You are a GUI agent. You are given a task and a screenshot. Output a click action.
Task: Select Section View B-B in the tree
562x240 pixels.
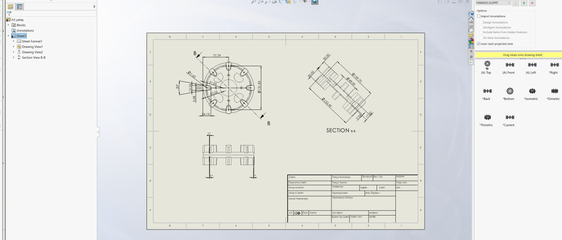34,58
